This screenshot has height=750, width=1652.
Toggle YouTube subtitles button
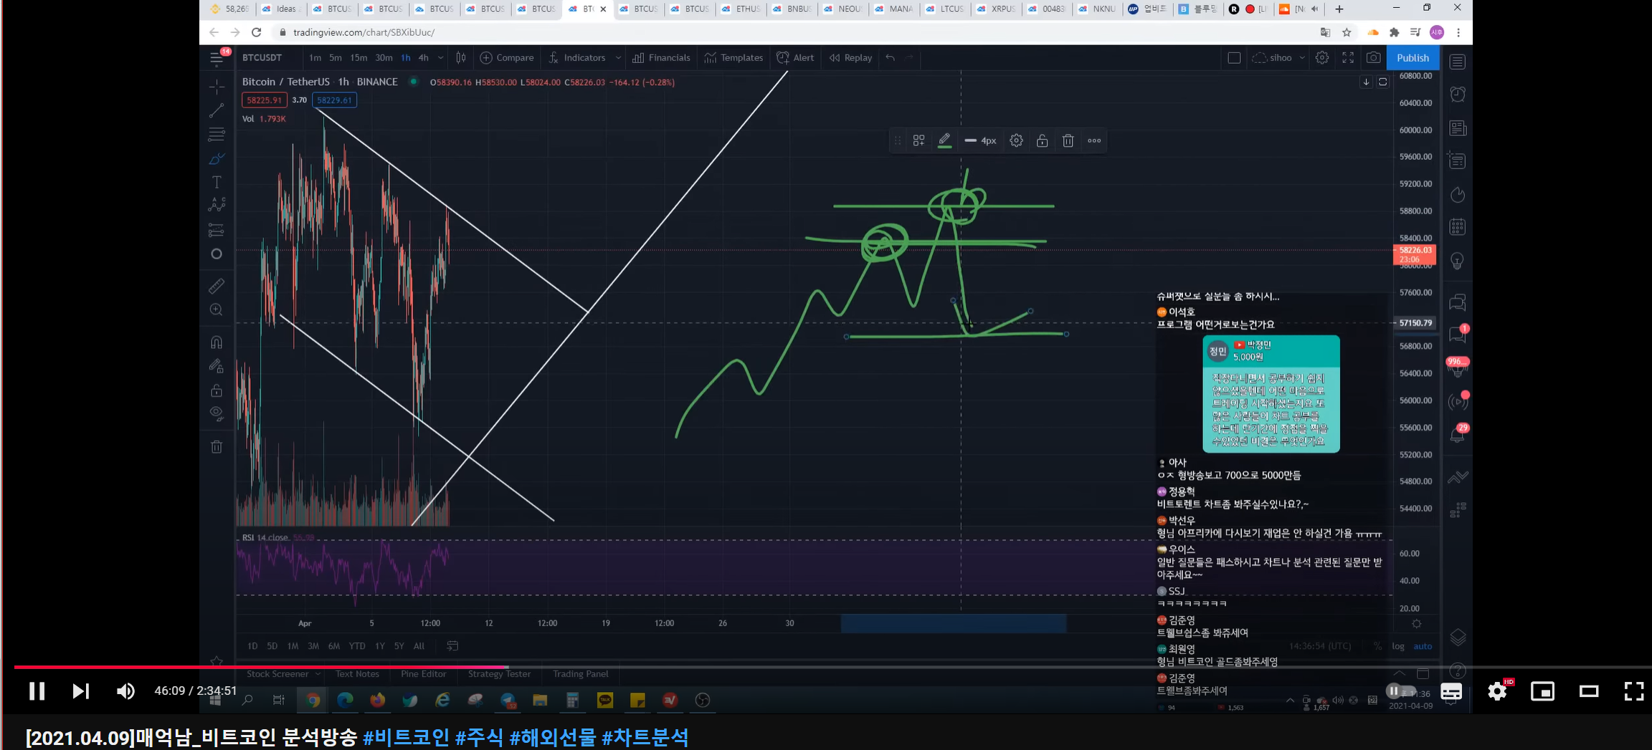click(x=1451, y=691)
